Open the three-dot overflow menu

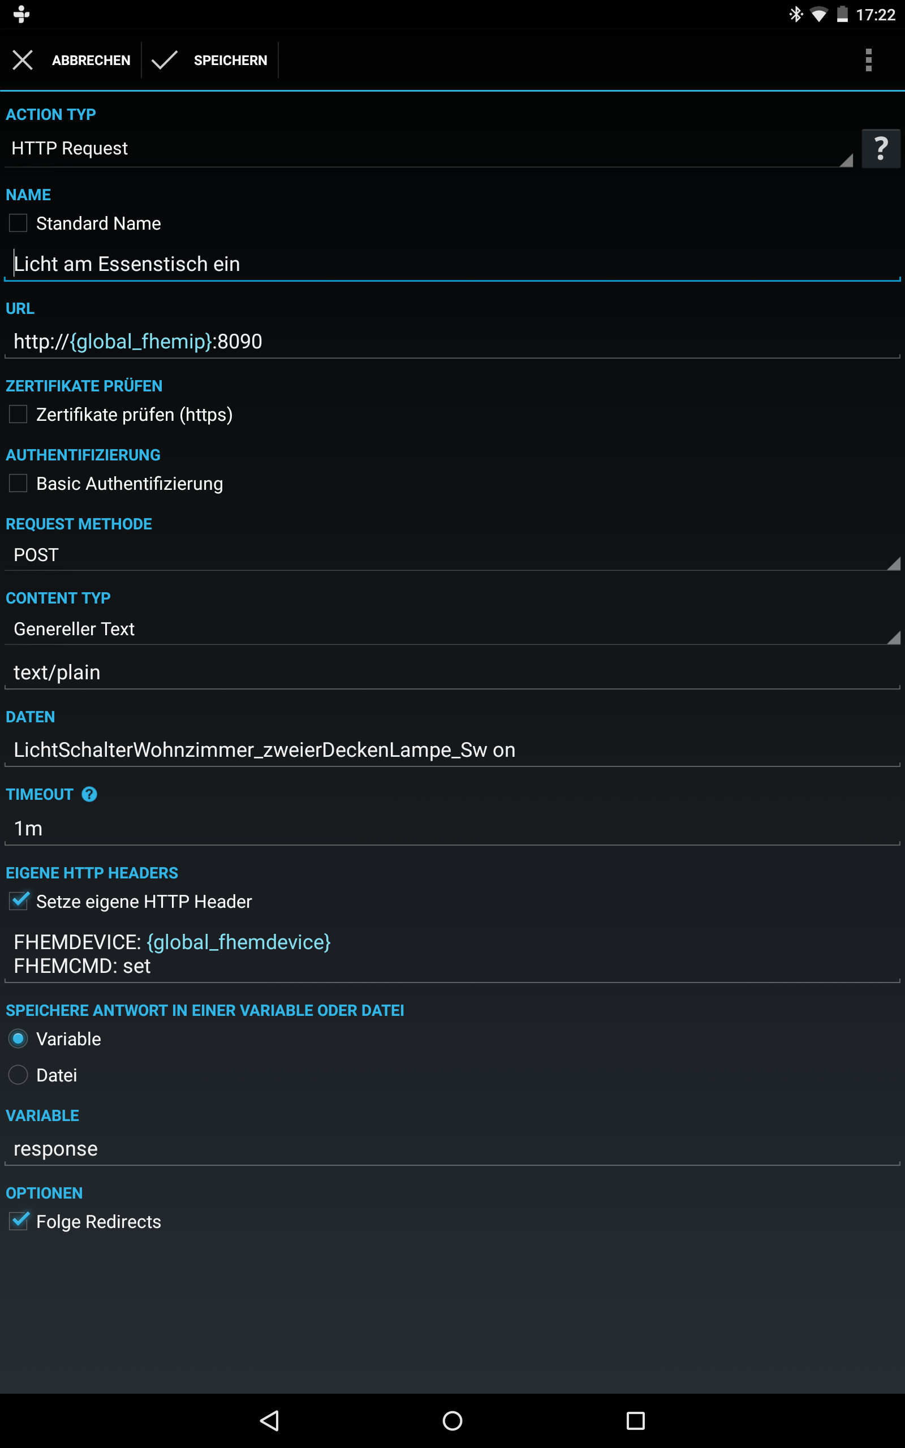coord(868,60)
